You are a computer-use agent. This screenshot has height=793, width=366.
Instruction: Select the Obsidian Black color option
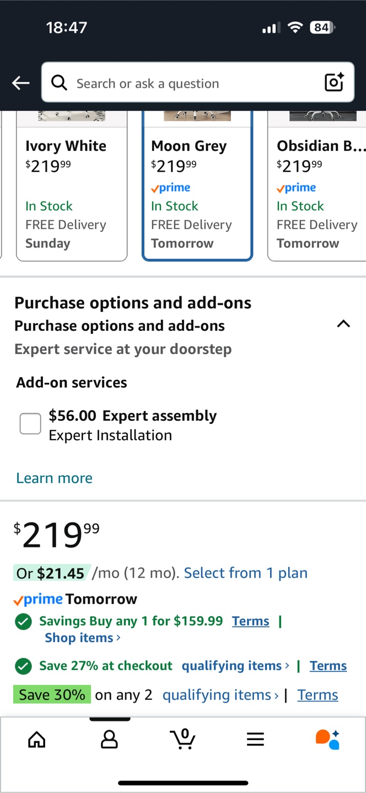click(317, 186)
